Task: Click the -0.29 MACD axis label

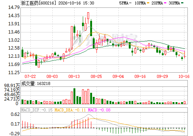Action: pyautogui.click(x=14, y=134)
